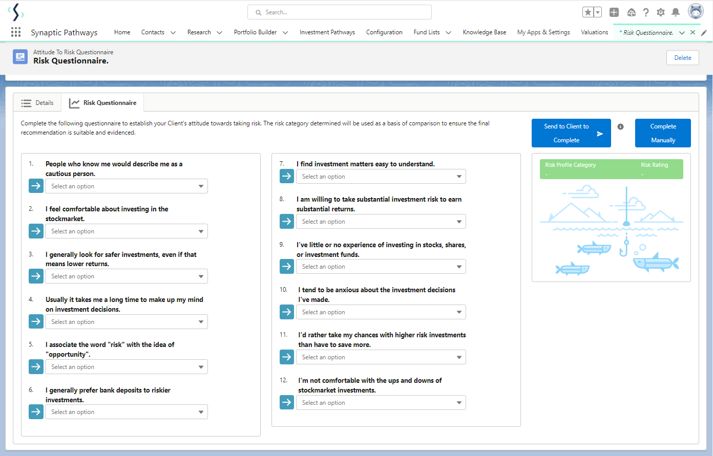
Task: Switch to the Details tab
Action: (x=37, y=102)
